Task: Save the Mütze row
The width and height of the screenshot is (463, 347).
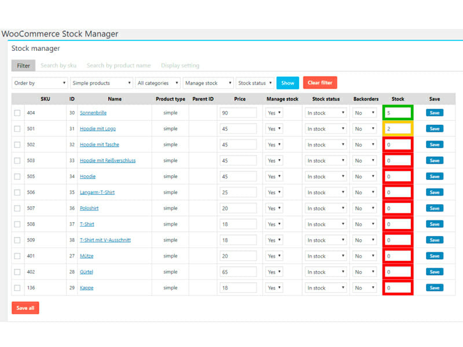Action: 435,256
